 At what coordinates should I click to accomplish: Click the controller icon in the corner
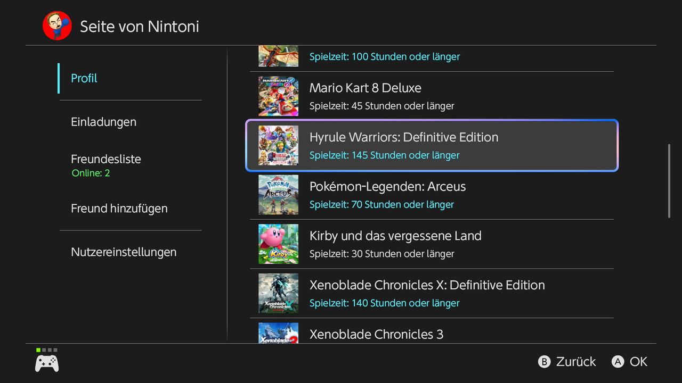pyautogui.click(x=47, y=363)
